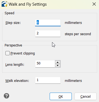Dismiss the dialog with Cancel button
This screenshot has width=99, height=102.
pyautogui.click(x=86, y=96)
